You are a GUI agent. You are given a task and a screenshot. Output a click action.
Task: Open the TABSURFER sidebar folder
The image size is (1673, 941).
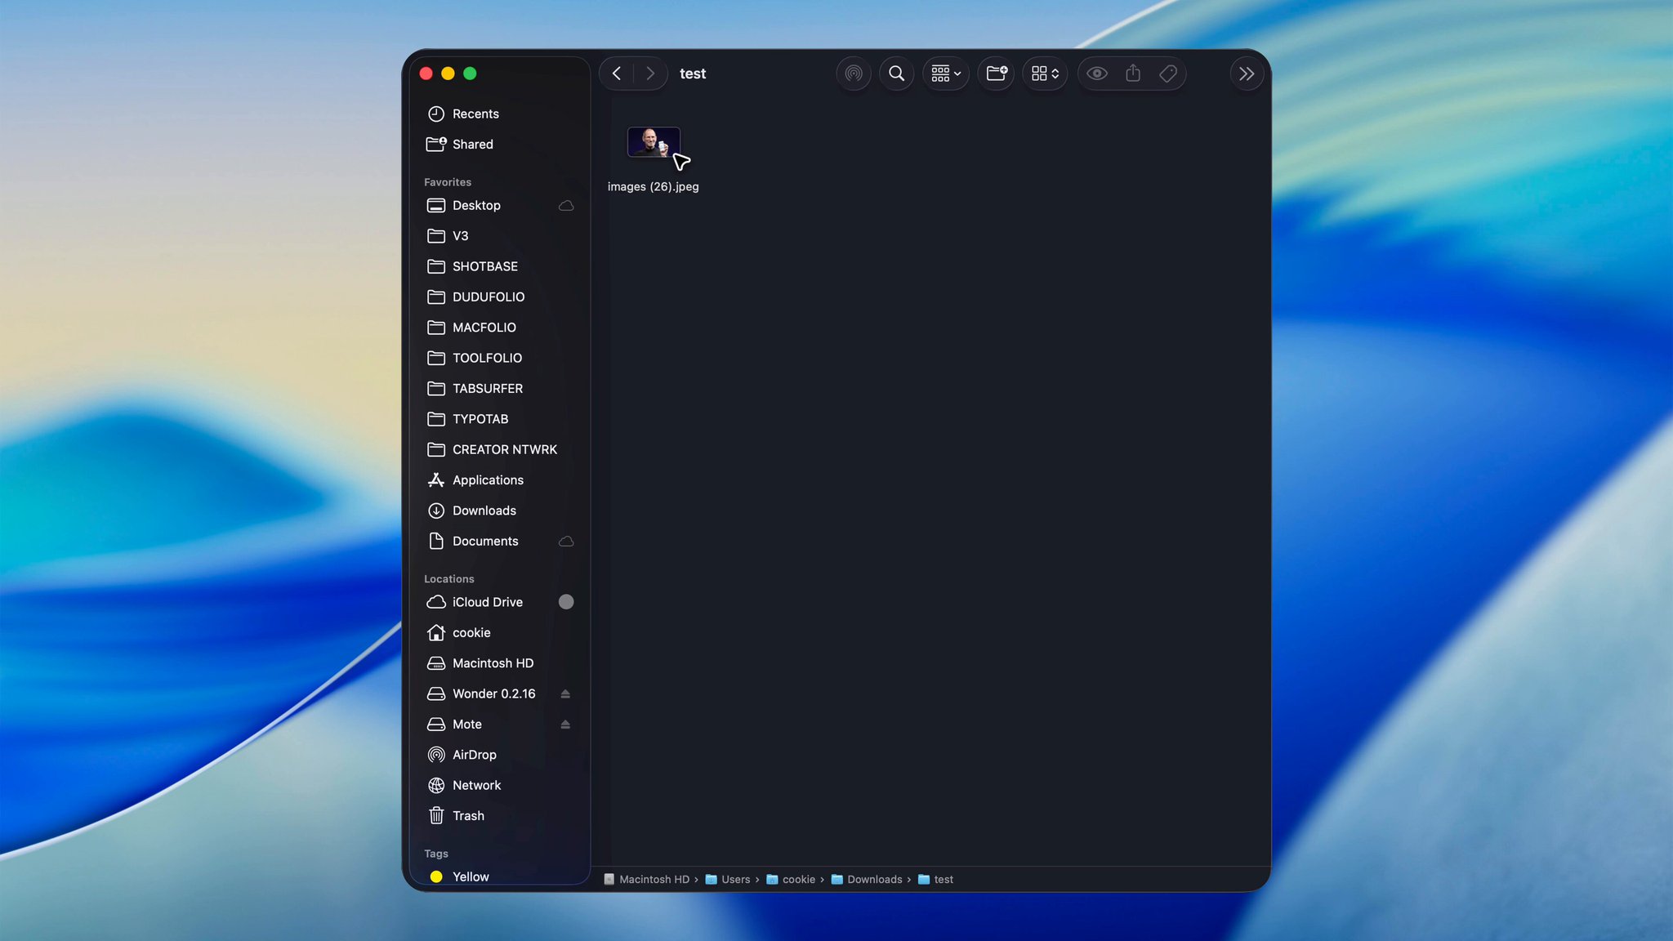[x=500, y=388]
